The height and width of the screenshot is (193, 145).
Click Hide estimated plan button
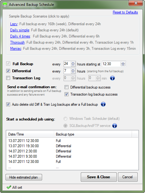(24, 177)
